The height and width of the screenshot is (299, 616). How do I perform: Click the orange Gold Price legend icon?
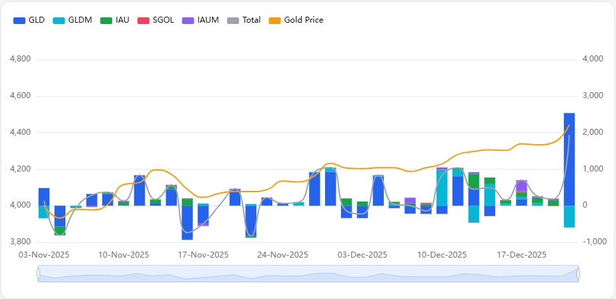click(x=274, y=20)
